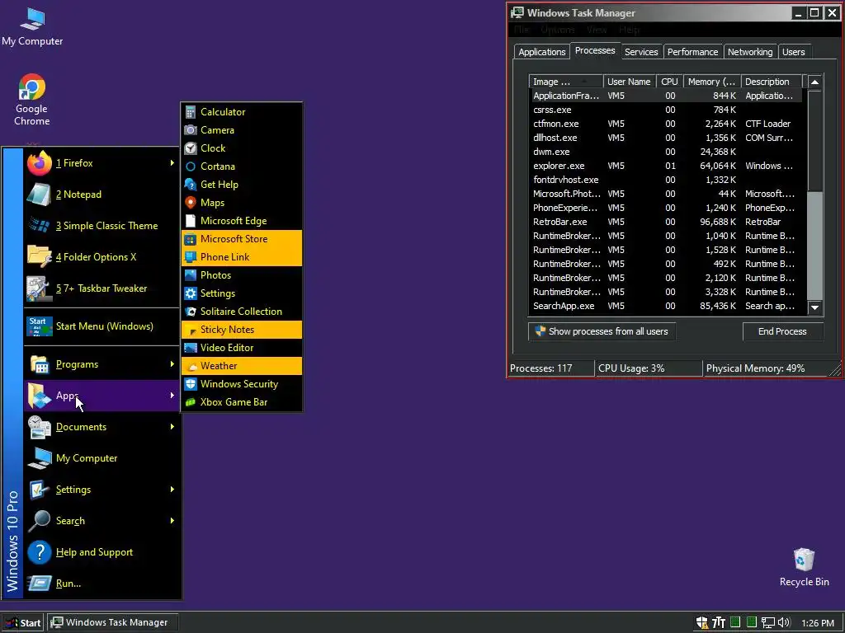The width and height of the screenshot is (845, 633).
Task: Sort processes by Image Name column
Action: coord(566,82)
